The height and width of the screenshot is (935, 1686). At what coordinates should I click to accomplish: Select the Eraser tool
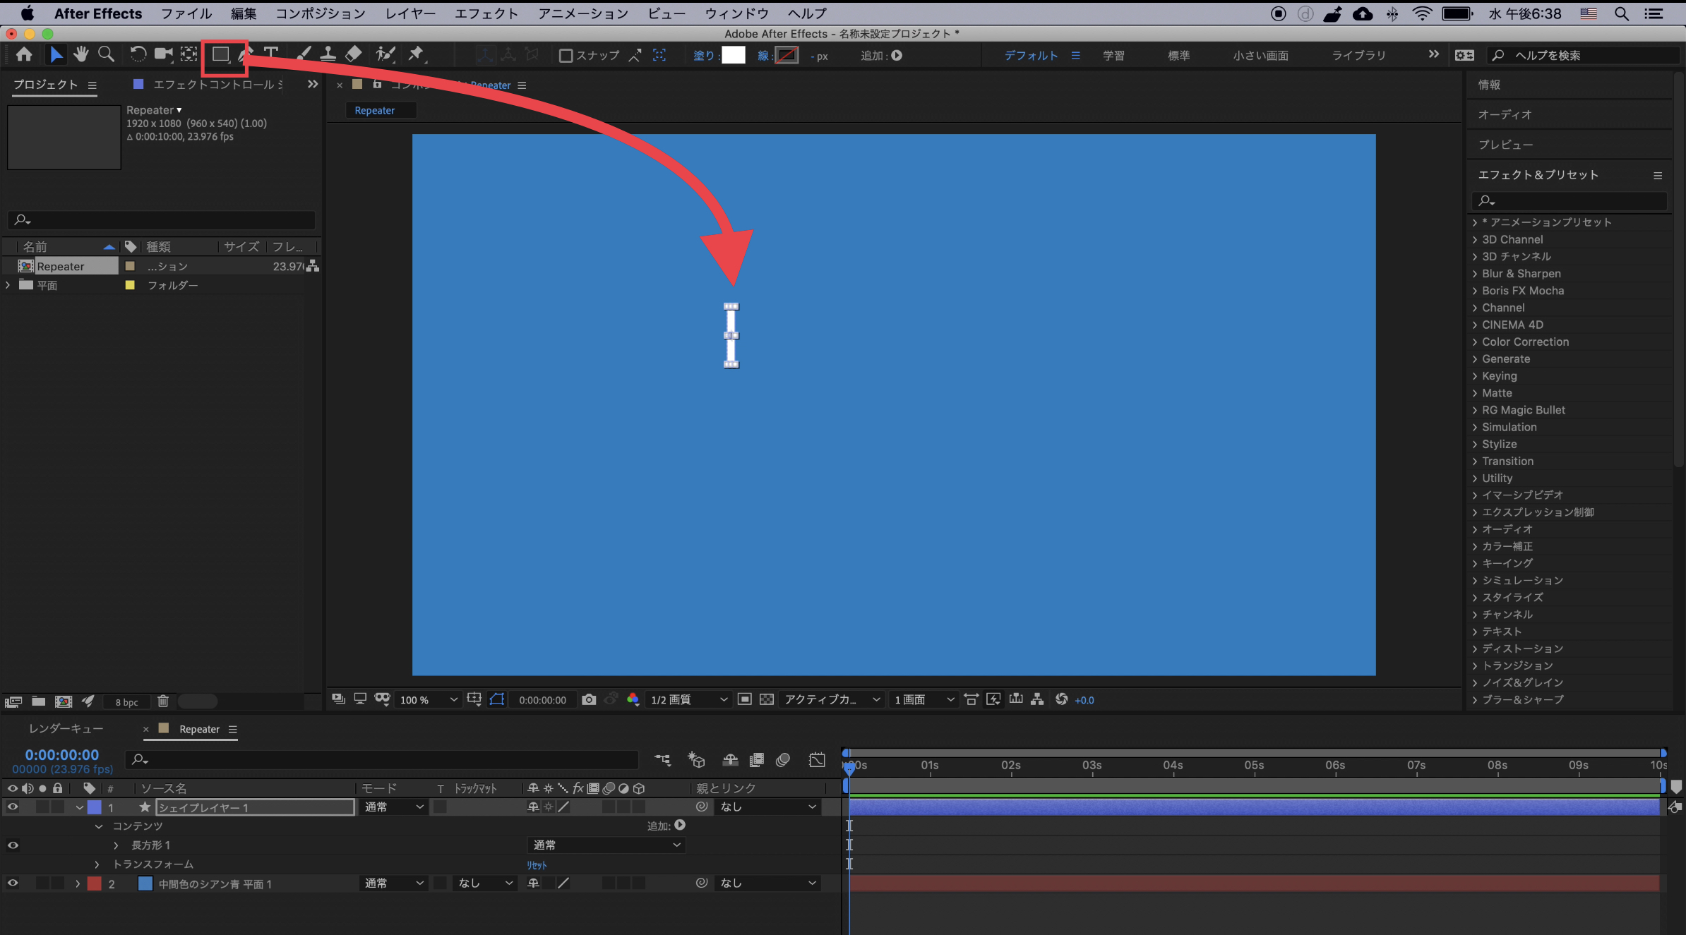pos(354,54)
